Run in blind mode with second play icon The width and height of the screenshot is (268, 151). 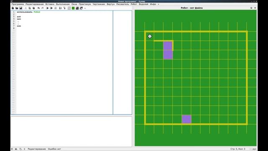click(x=52, y=8)
